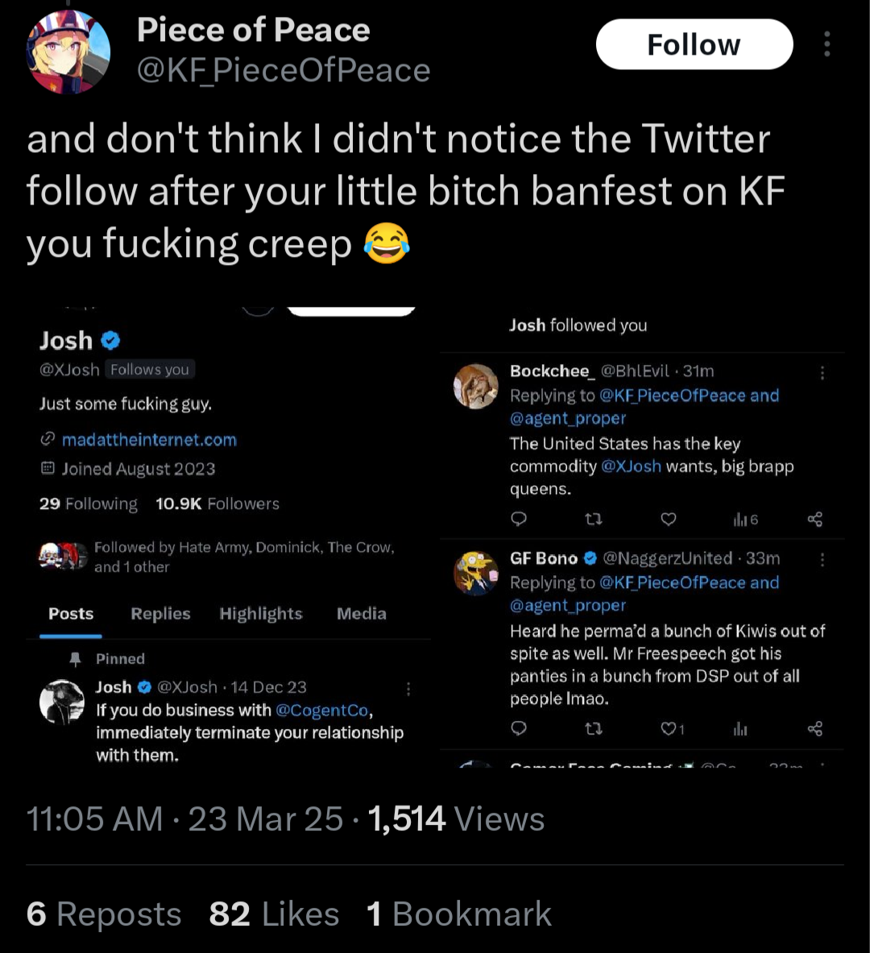Click the reply icon on GF Bono's tweet
Viewport: 870px width, 953px height.
point(519,728)
